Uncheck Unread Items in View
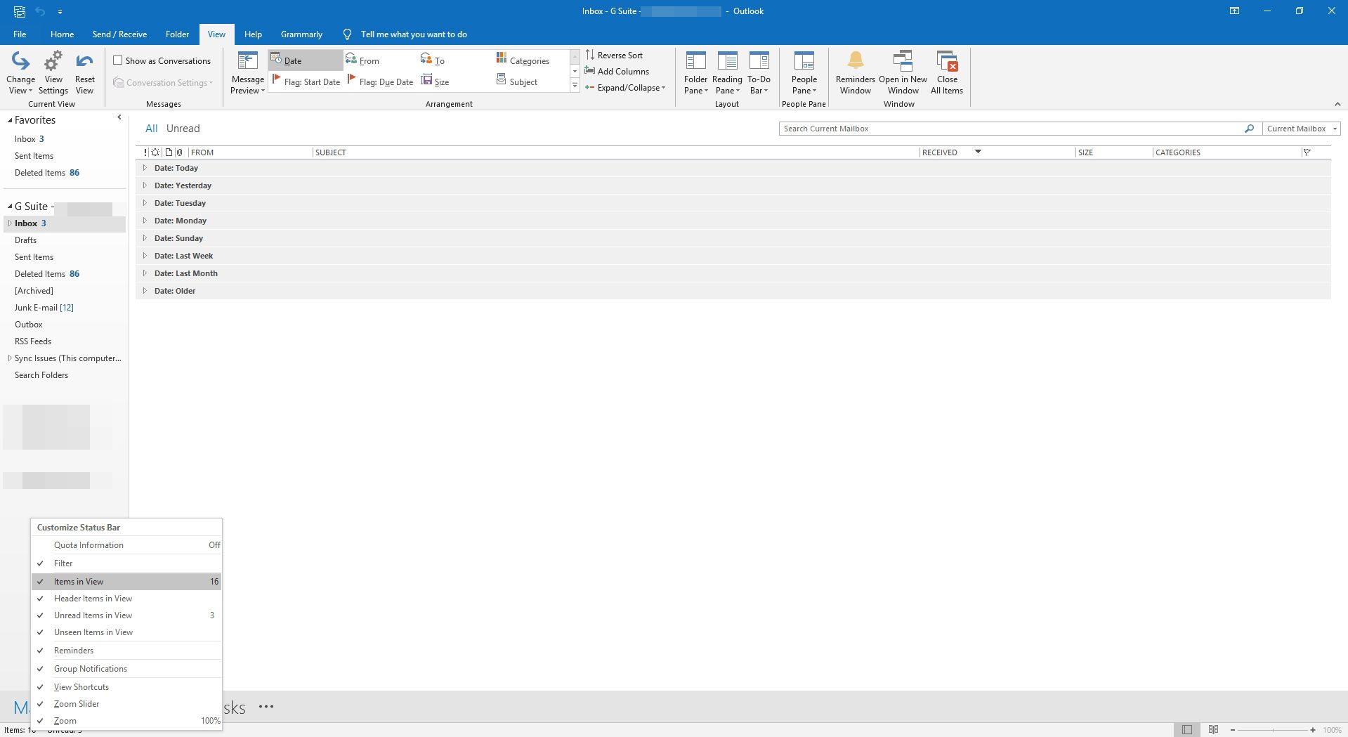This screenshot has width=1348, height=737. coord(126,615)
